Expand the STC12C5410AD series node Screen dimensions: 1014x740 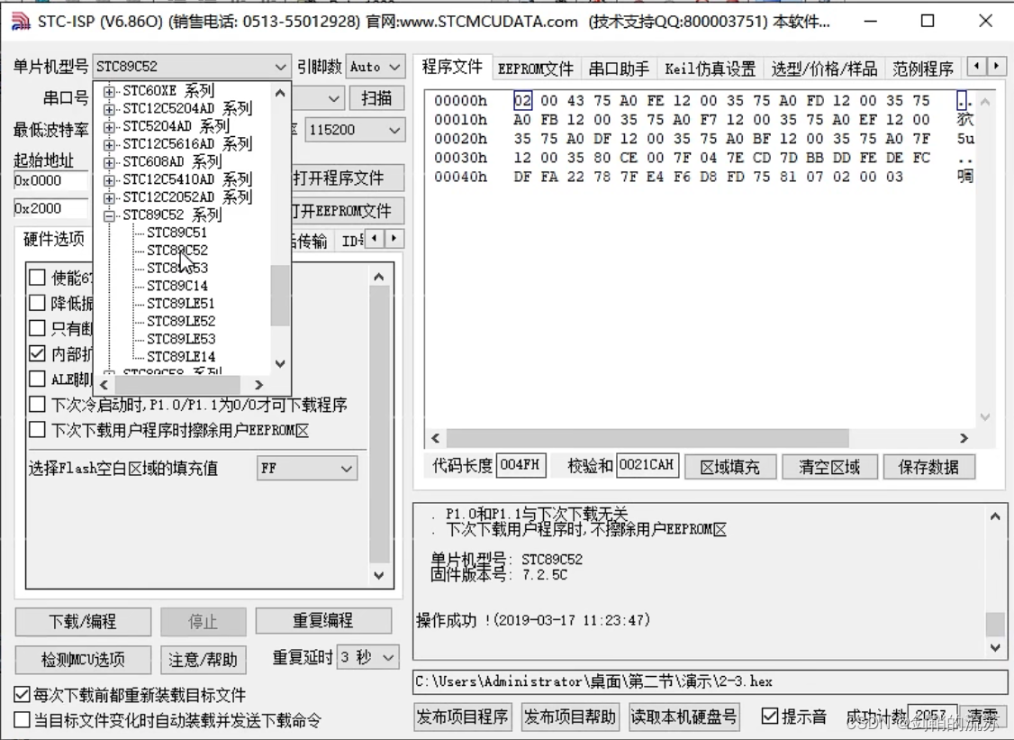coord(109,180)
